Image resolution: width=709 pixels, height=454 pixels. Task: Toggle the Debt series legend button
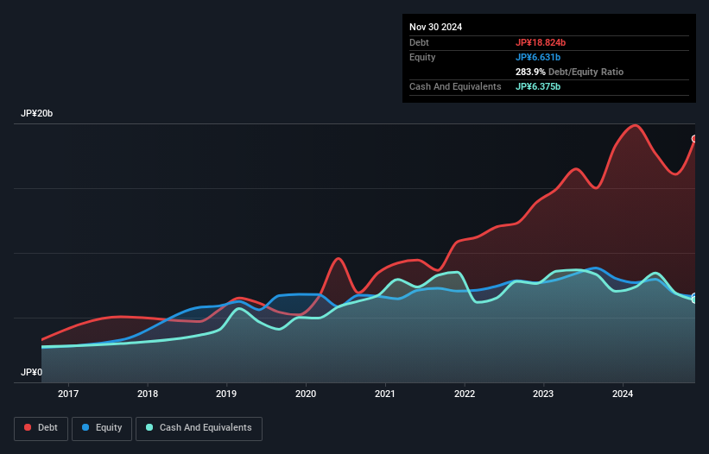pyautogui.click(x=41, y=428)
